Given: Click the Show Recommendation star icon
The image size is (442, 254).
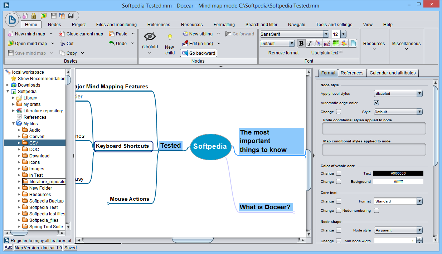Looking at the screenshot, I should click(14, 78).
